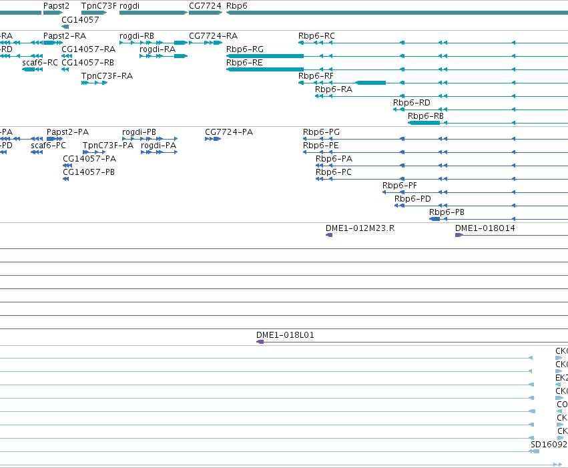Click transcript label Rbp6-RF
The image size is (568, 468).
point(316,75)
